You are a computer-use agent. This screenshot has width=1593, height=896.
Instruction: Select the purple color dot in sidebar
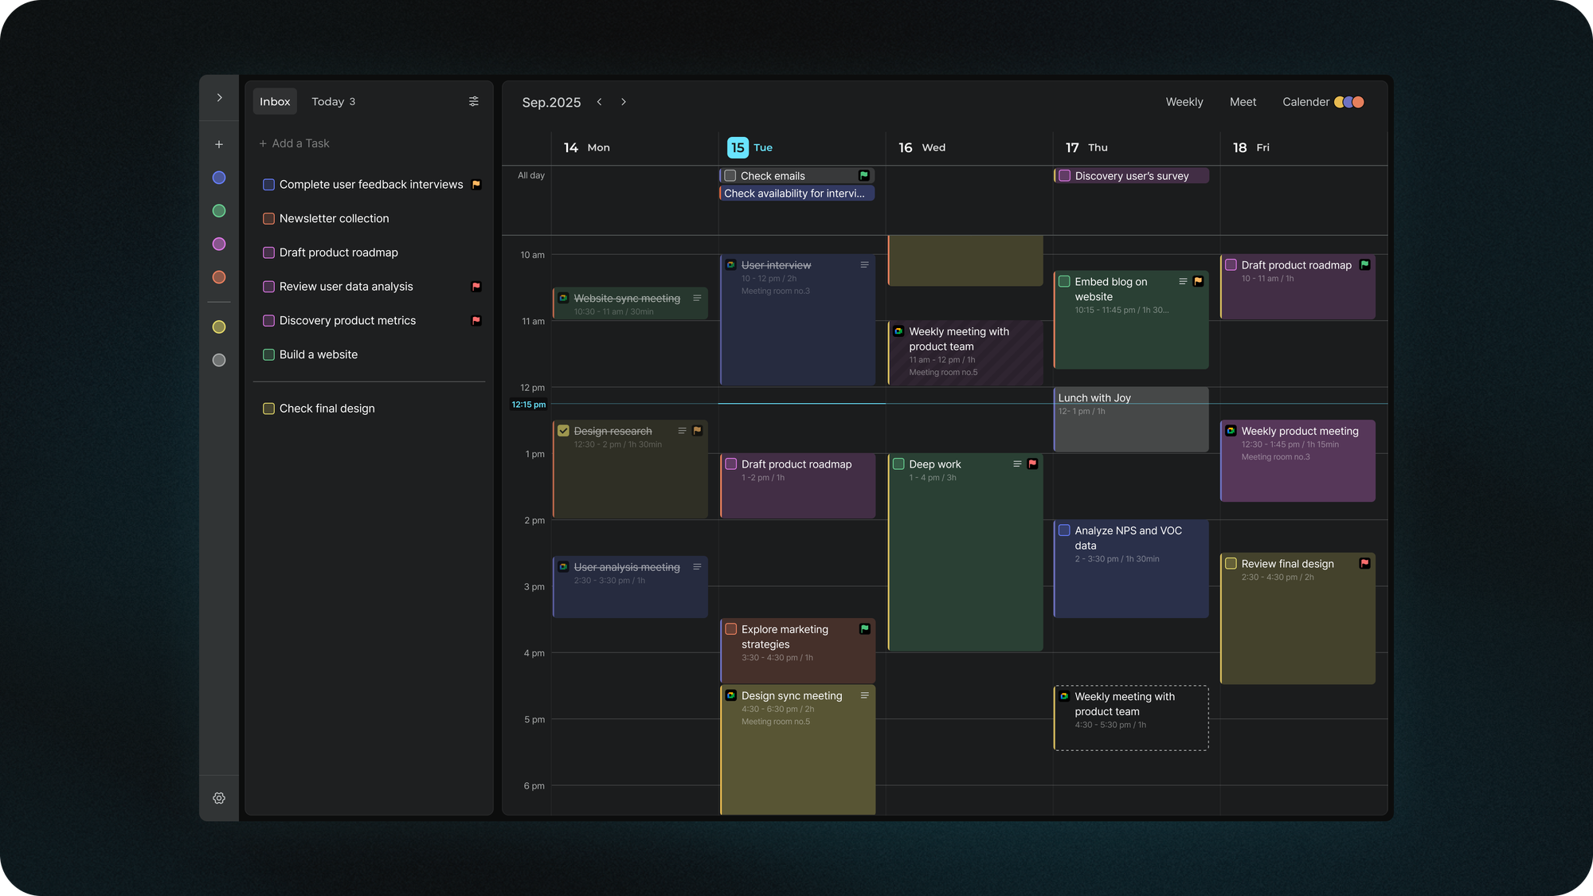[x=219, y=244]
